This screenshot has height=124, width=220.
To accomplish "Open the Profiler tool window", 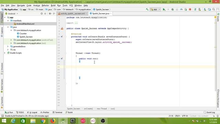I will point(45,113).
